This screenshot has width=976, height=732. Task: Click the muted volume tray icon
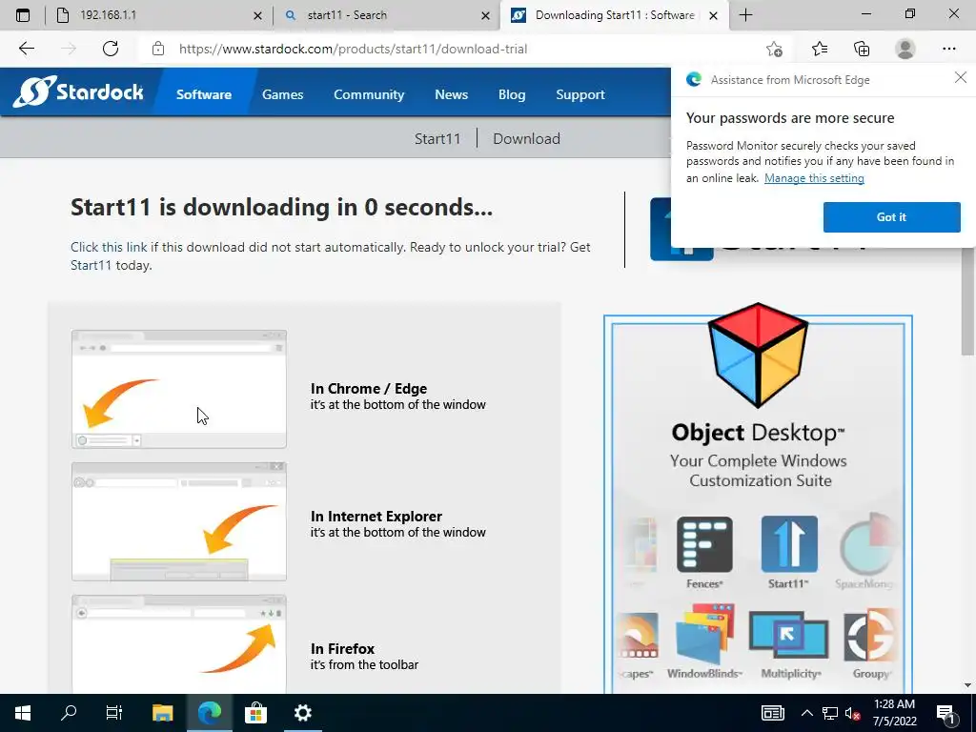[x=852, y=713]
